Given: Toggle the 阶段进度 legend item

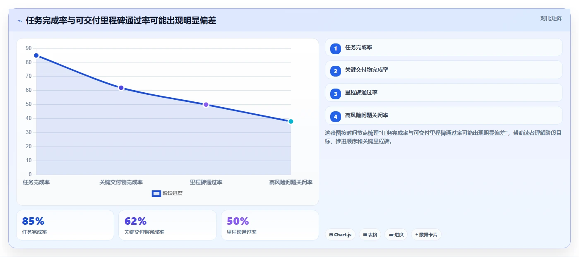Looking at the screenshot, I should coord(167,193).
